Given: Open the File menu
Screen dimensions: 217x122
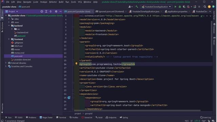Looking at the screenshot, I should [x=7, y=2].
